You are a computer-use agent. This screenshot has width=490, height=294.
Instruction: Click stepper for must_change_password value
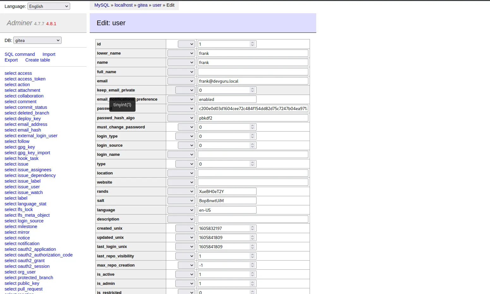[x=252, y=127]
